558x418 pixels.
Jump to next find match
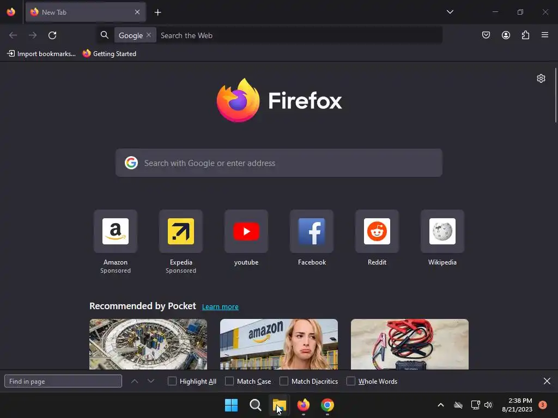151,381
